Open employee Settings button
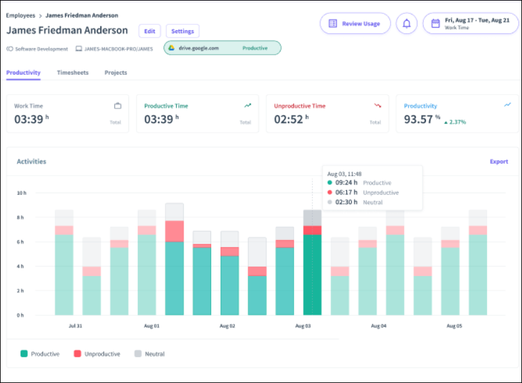Image resolution: width=522 pixels, height=383 pixels. [x=182, y=31]
